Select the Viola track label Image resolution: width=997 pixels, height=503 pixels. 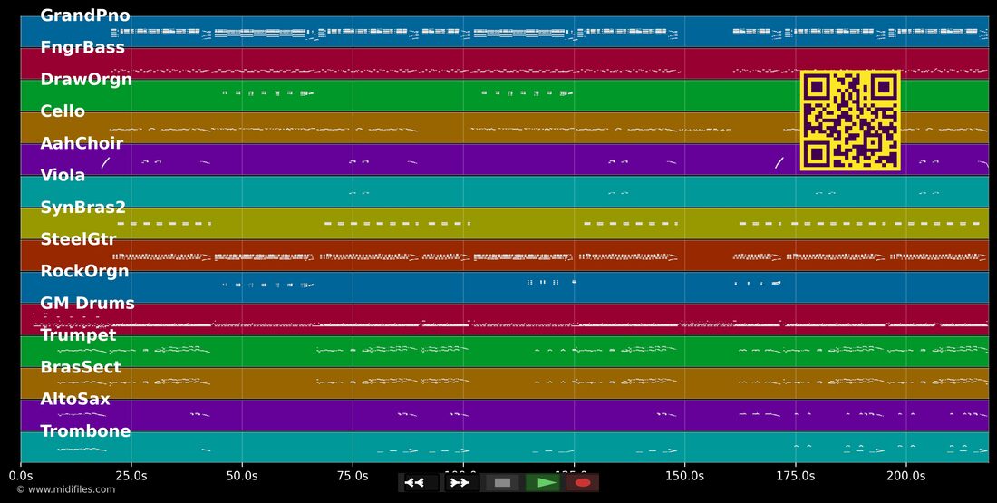[x=63, y=175]
